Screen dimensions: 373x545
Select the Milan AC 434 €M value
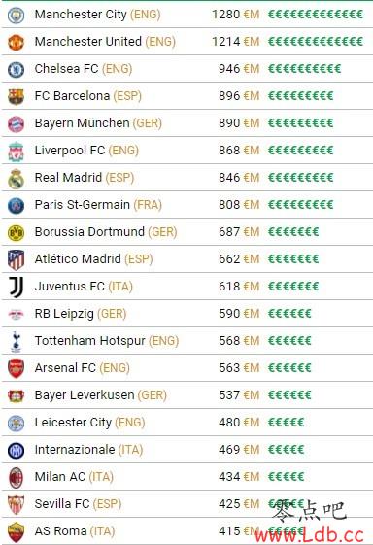pos(239,477)
